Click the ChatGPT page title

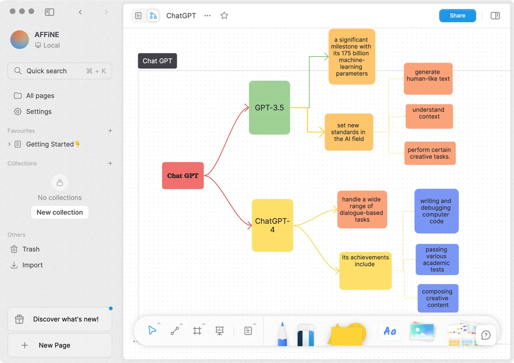pos(181,16)
